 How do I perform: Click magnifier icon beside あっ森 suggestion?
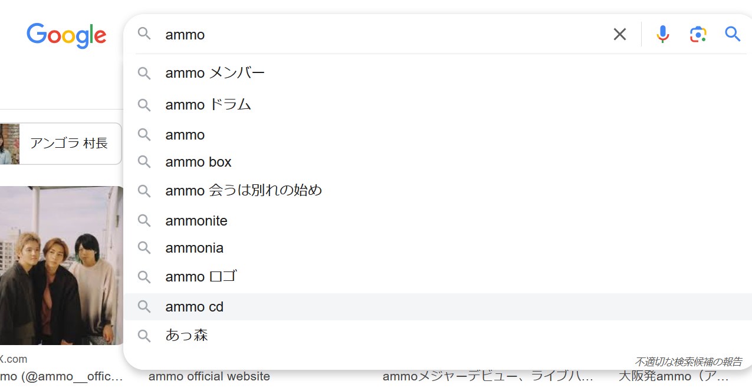[145, 336]
